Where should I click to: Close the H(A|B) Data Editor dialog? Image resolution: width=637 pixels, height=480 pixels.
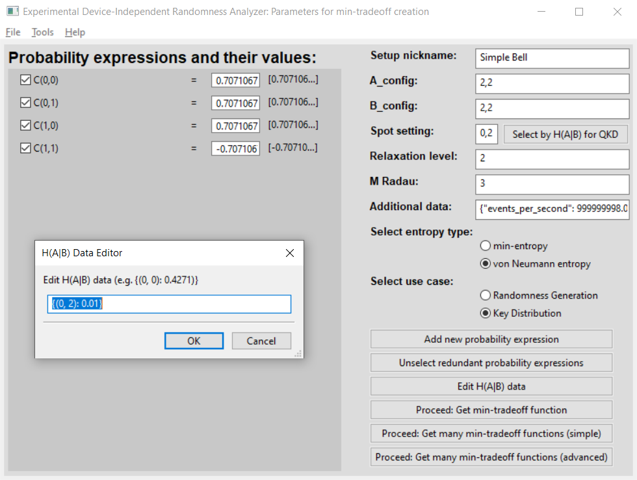coord(290,253)
